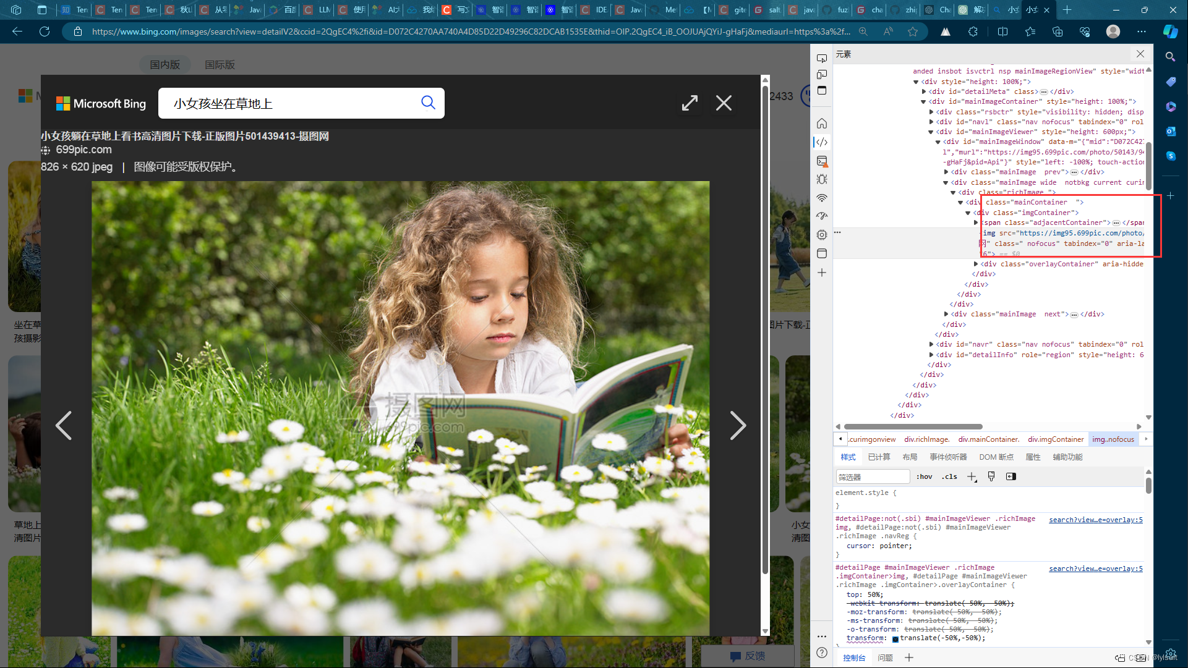
Task: Expand the overlayContainer div node
Action: [976, 264]
